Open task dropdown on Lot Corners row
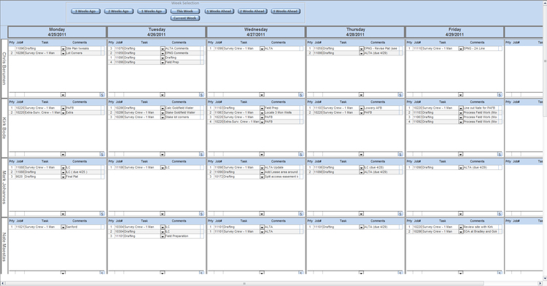 pos(63,53)
